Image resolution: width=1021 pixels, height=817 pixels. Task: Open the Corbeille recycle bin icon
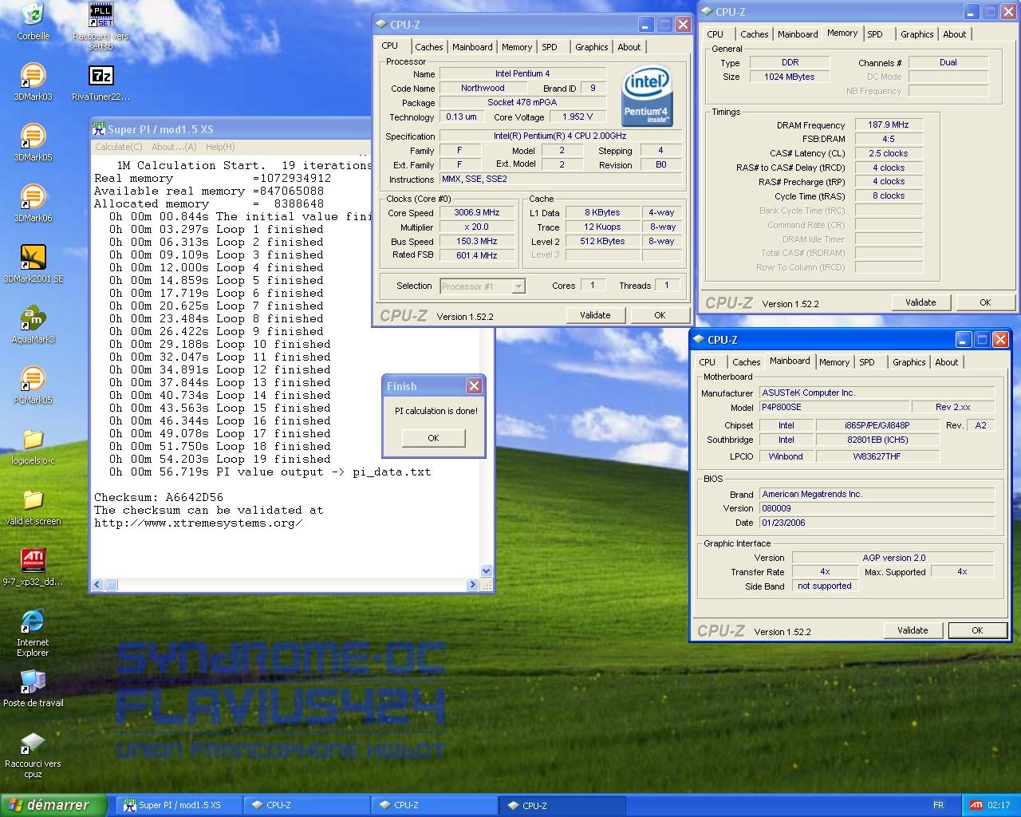[33, 22]
